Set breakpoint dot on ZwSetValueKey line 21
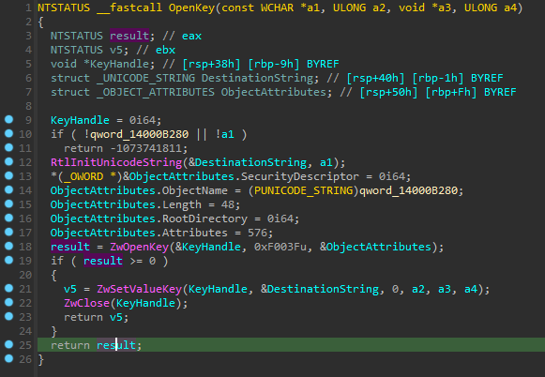Image resolution: width=545 pixels, height=377 pixels. [x=8, y=288]
